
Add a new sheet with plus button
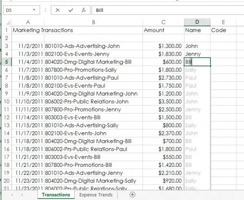132,195
